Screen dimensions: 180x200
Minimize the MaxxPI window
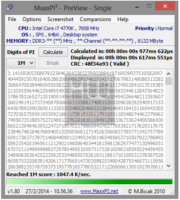coord(137,7)
